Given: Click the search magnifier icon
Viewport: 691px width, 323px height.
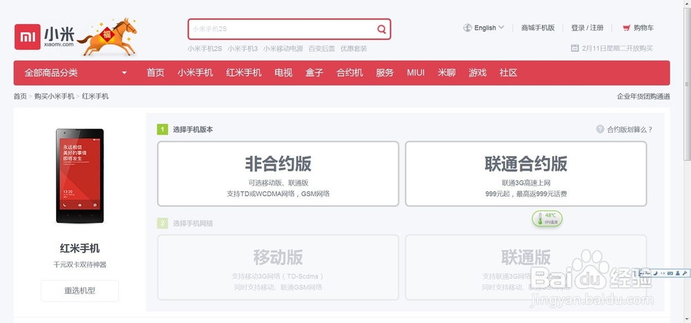Looking at the screenshot, I should click(x=381, y=29).
